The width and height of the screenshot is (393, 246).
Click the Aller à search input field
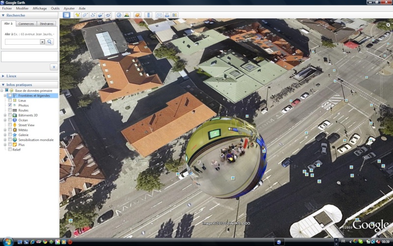click(x=23, y=42)
